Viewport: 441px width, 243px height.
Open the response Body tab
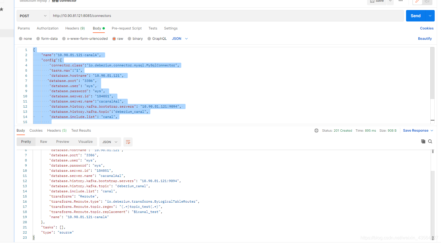click(21, 131)
